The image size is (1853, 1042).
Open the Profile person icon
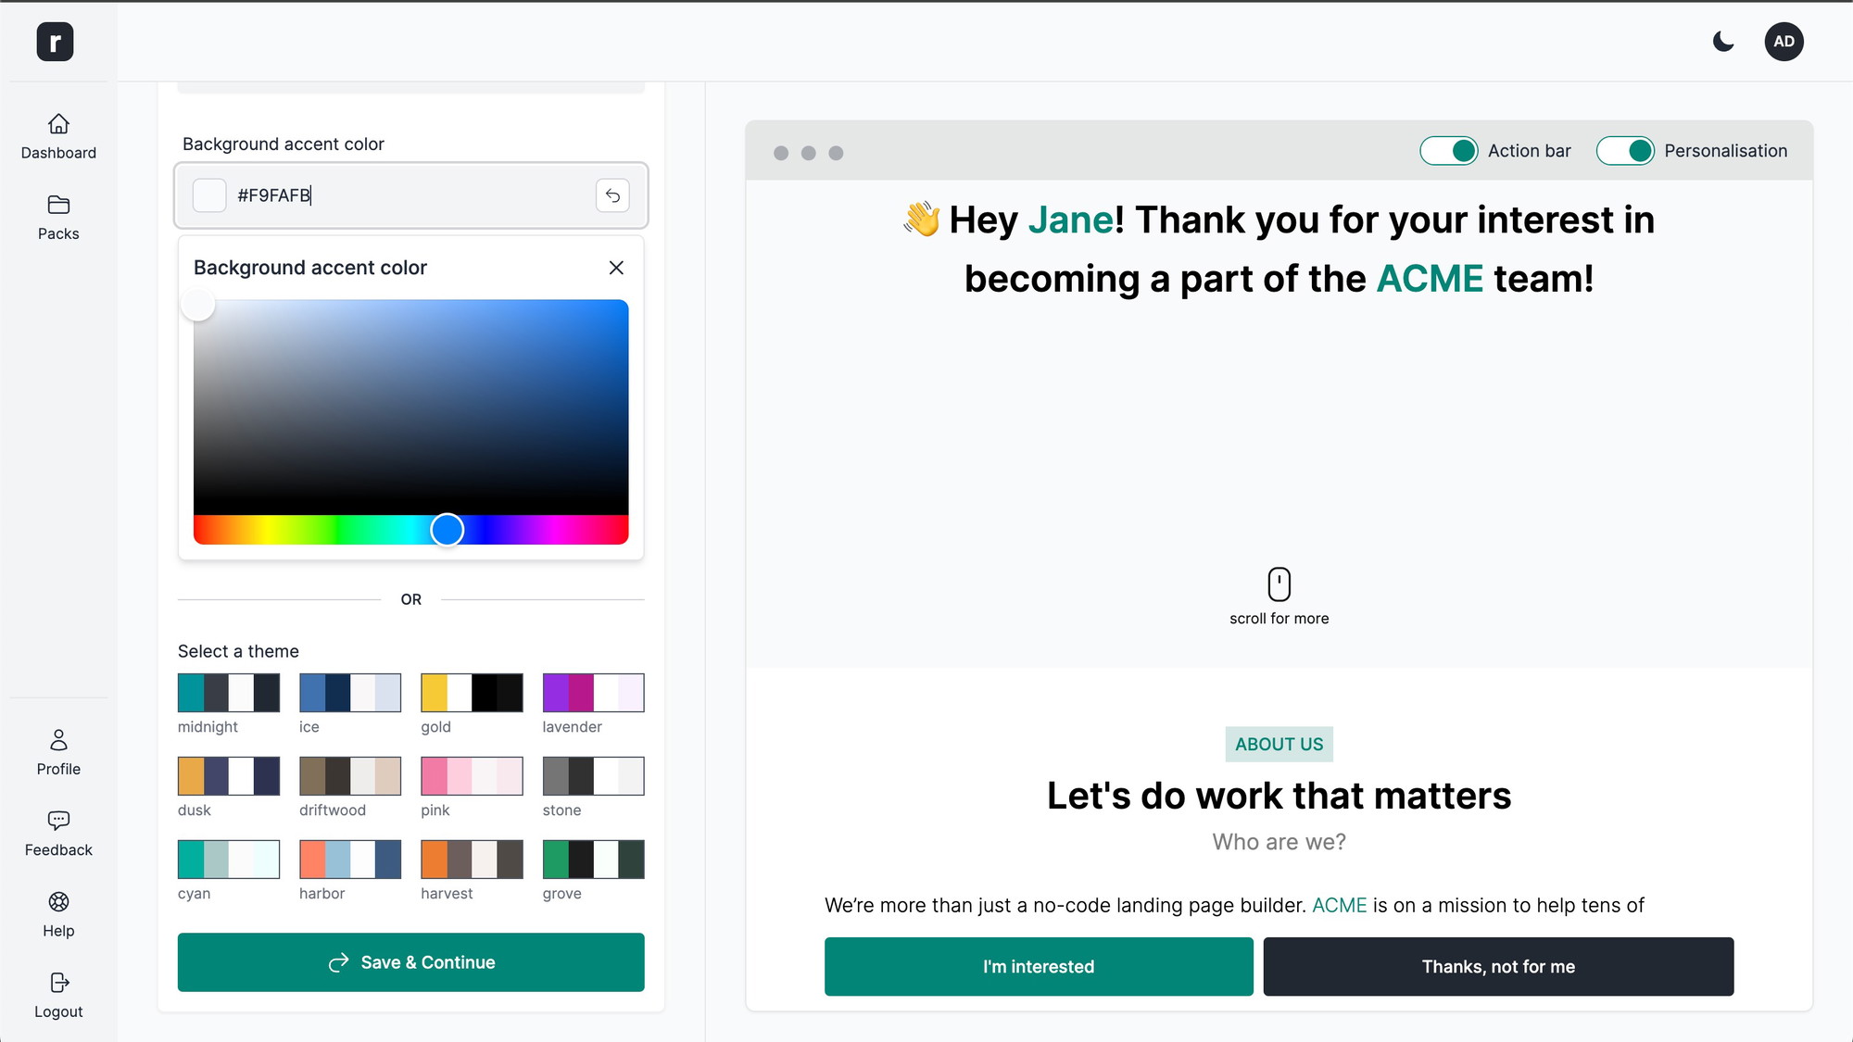(x=58, y=740)
